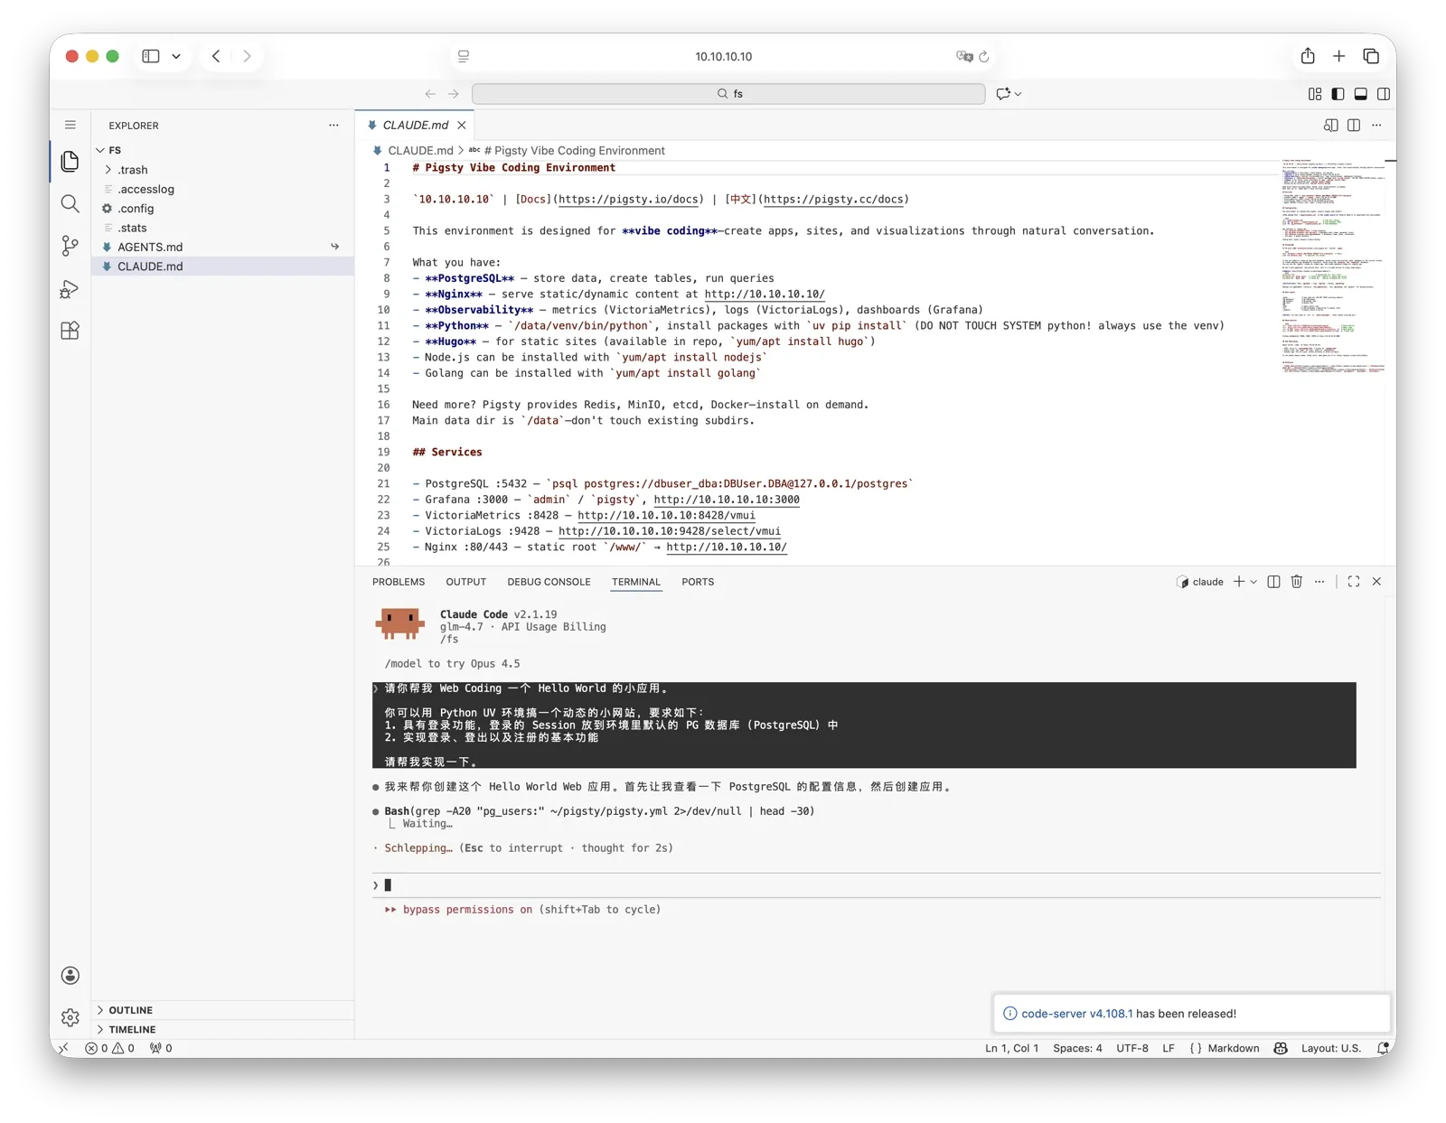The height and width of the screenshot is (1123, 1446).
Task: Toggle the primary side bar layout button
Action: click(1338, 94)
